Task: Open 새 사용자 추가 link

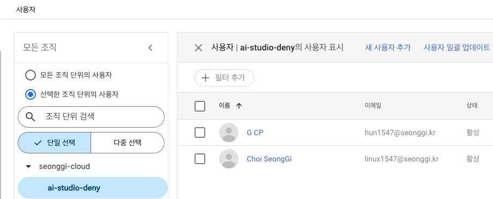Action: (387, 48)
